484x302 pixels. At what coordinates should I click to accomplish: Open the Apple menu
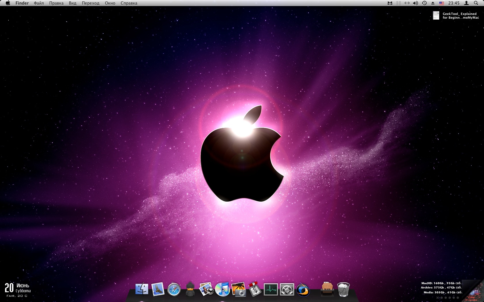8,3
